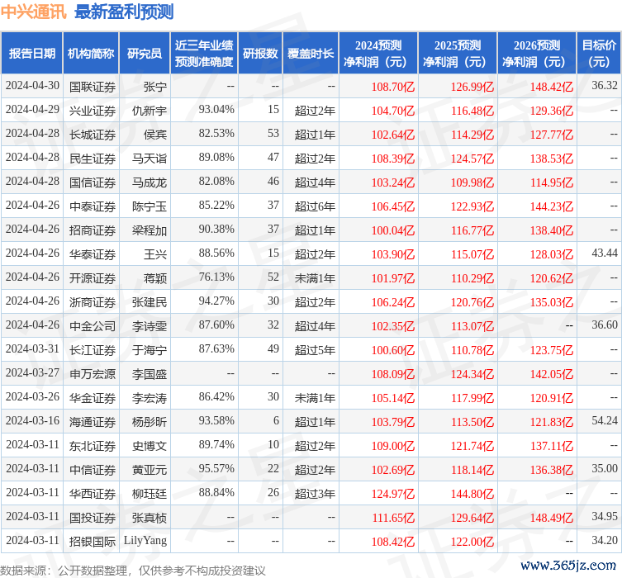Select analyst LilyYang in last row
622x578 pixels.
coord(145,541)
